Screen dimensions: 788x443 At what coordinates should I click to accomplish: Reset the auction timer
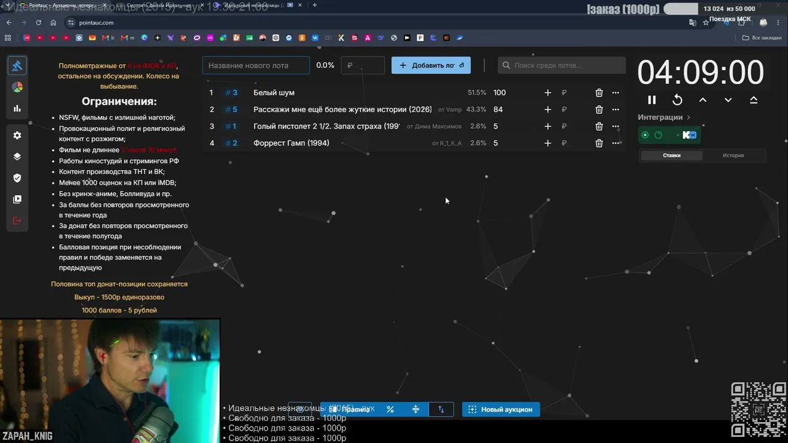[677, 100]
